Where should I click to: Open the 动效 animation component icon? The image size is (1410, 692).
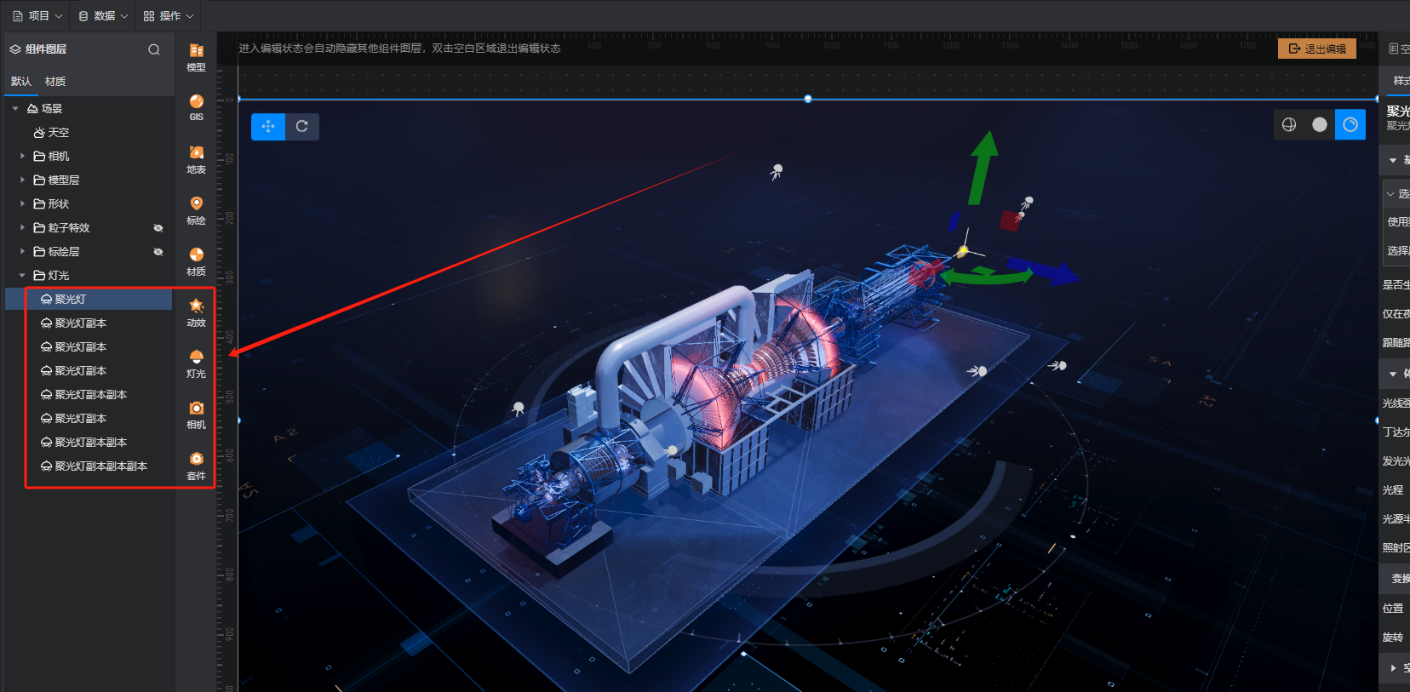pos(196,312)
